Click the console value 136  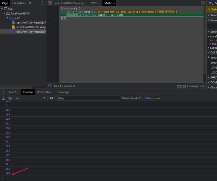click(x=7, y=128)
